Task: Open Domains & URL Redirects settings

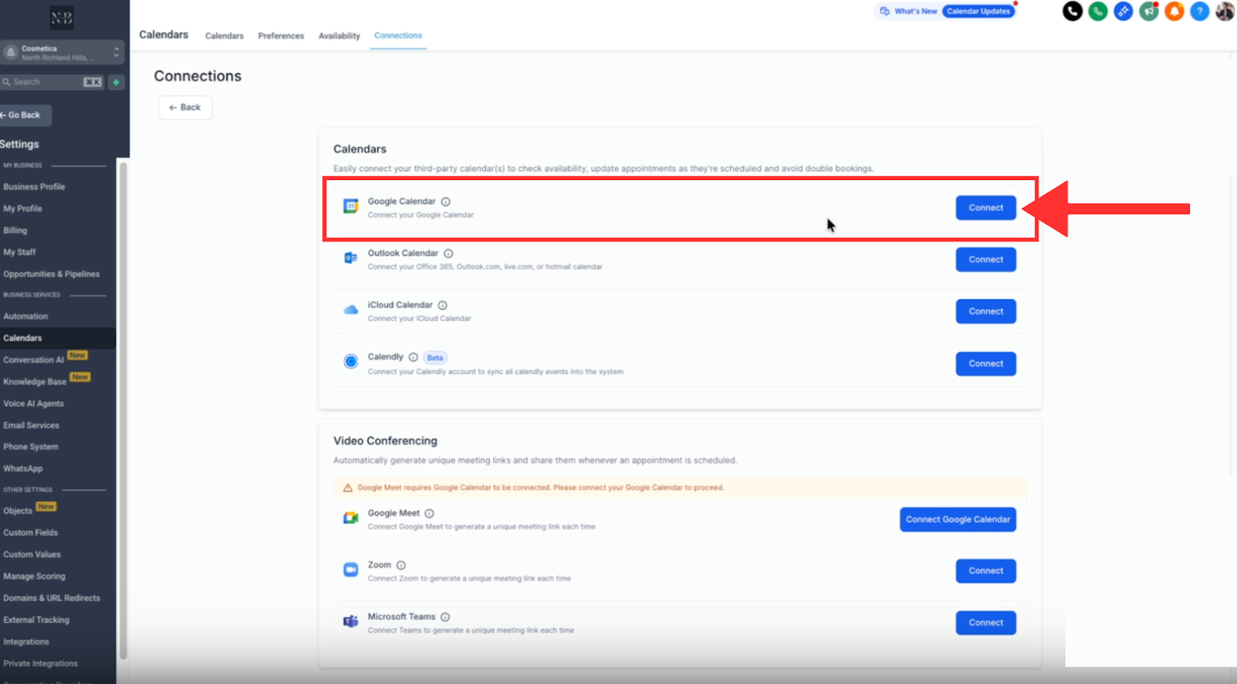Action: coord(51,598)
